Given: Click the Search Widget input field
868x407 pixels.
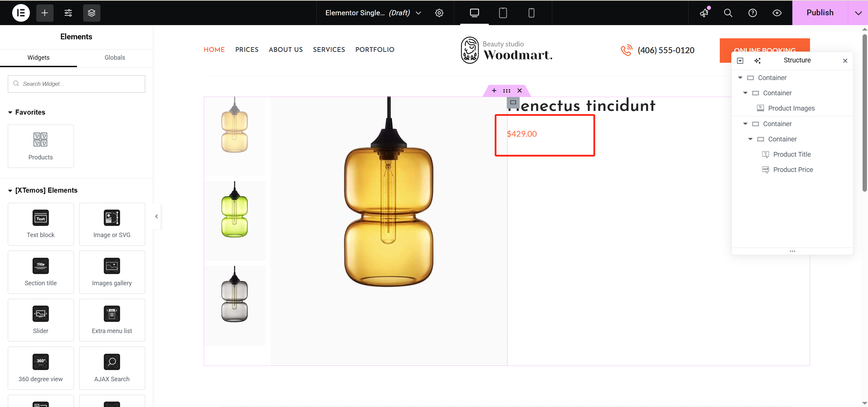Looking at the screenshot, I should 76,84.
